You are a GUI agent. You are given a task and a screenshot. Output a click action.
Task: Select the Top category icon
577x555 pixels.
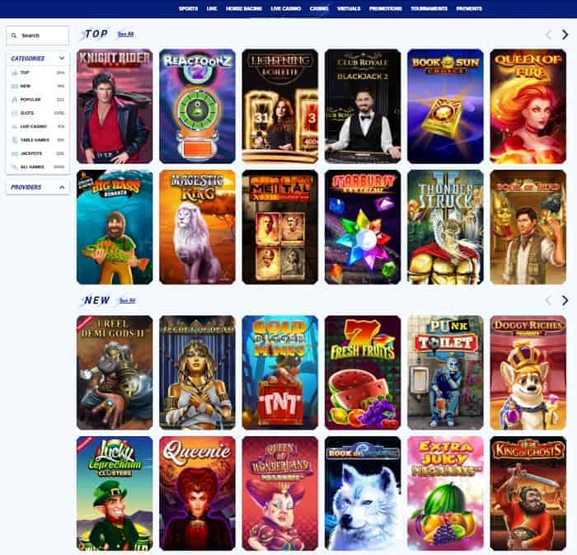click(x=15, y=73)
